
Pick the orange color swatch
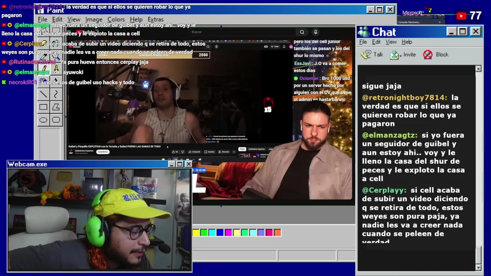click(277, 232)
